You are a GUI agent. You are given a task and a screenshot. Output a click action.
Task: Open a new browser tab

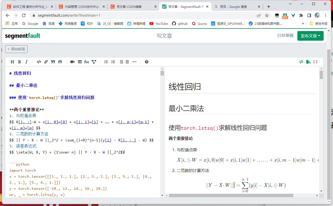tap(269, 7)
